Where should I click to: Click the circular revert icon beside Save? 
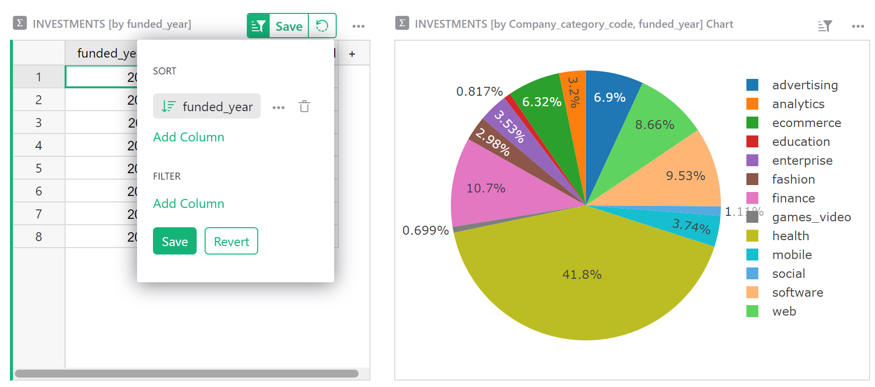(322, 26)
